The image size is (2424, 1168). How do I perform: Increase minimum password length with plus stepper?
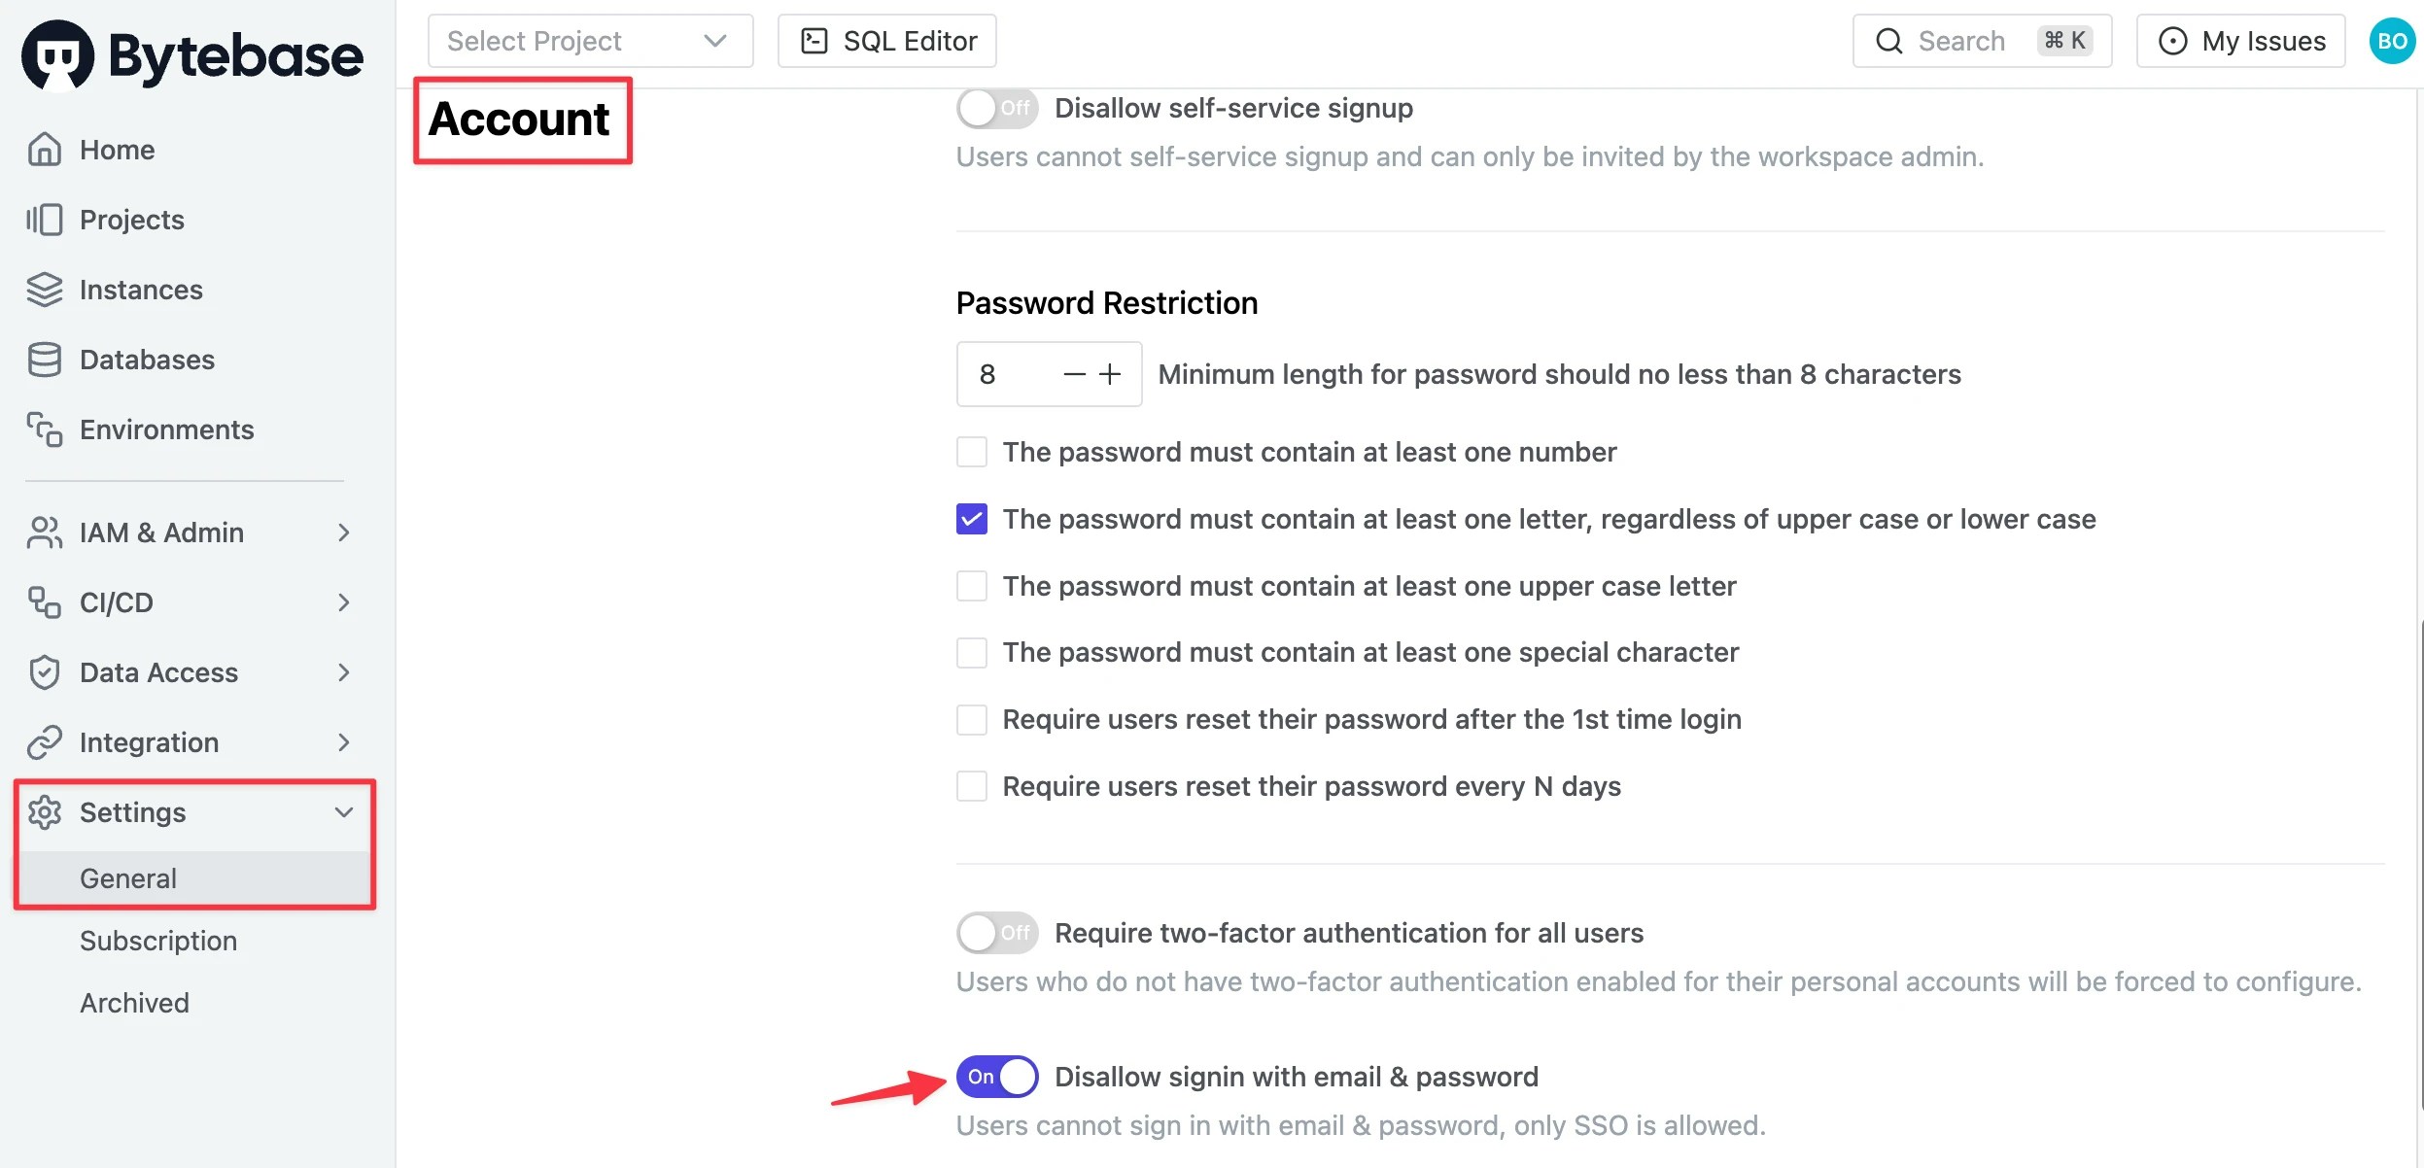pyautogui.click(x=1111, y=373)
